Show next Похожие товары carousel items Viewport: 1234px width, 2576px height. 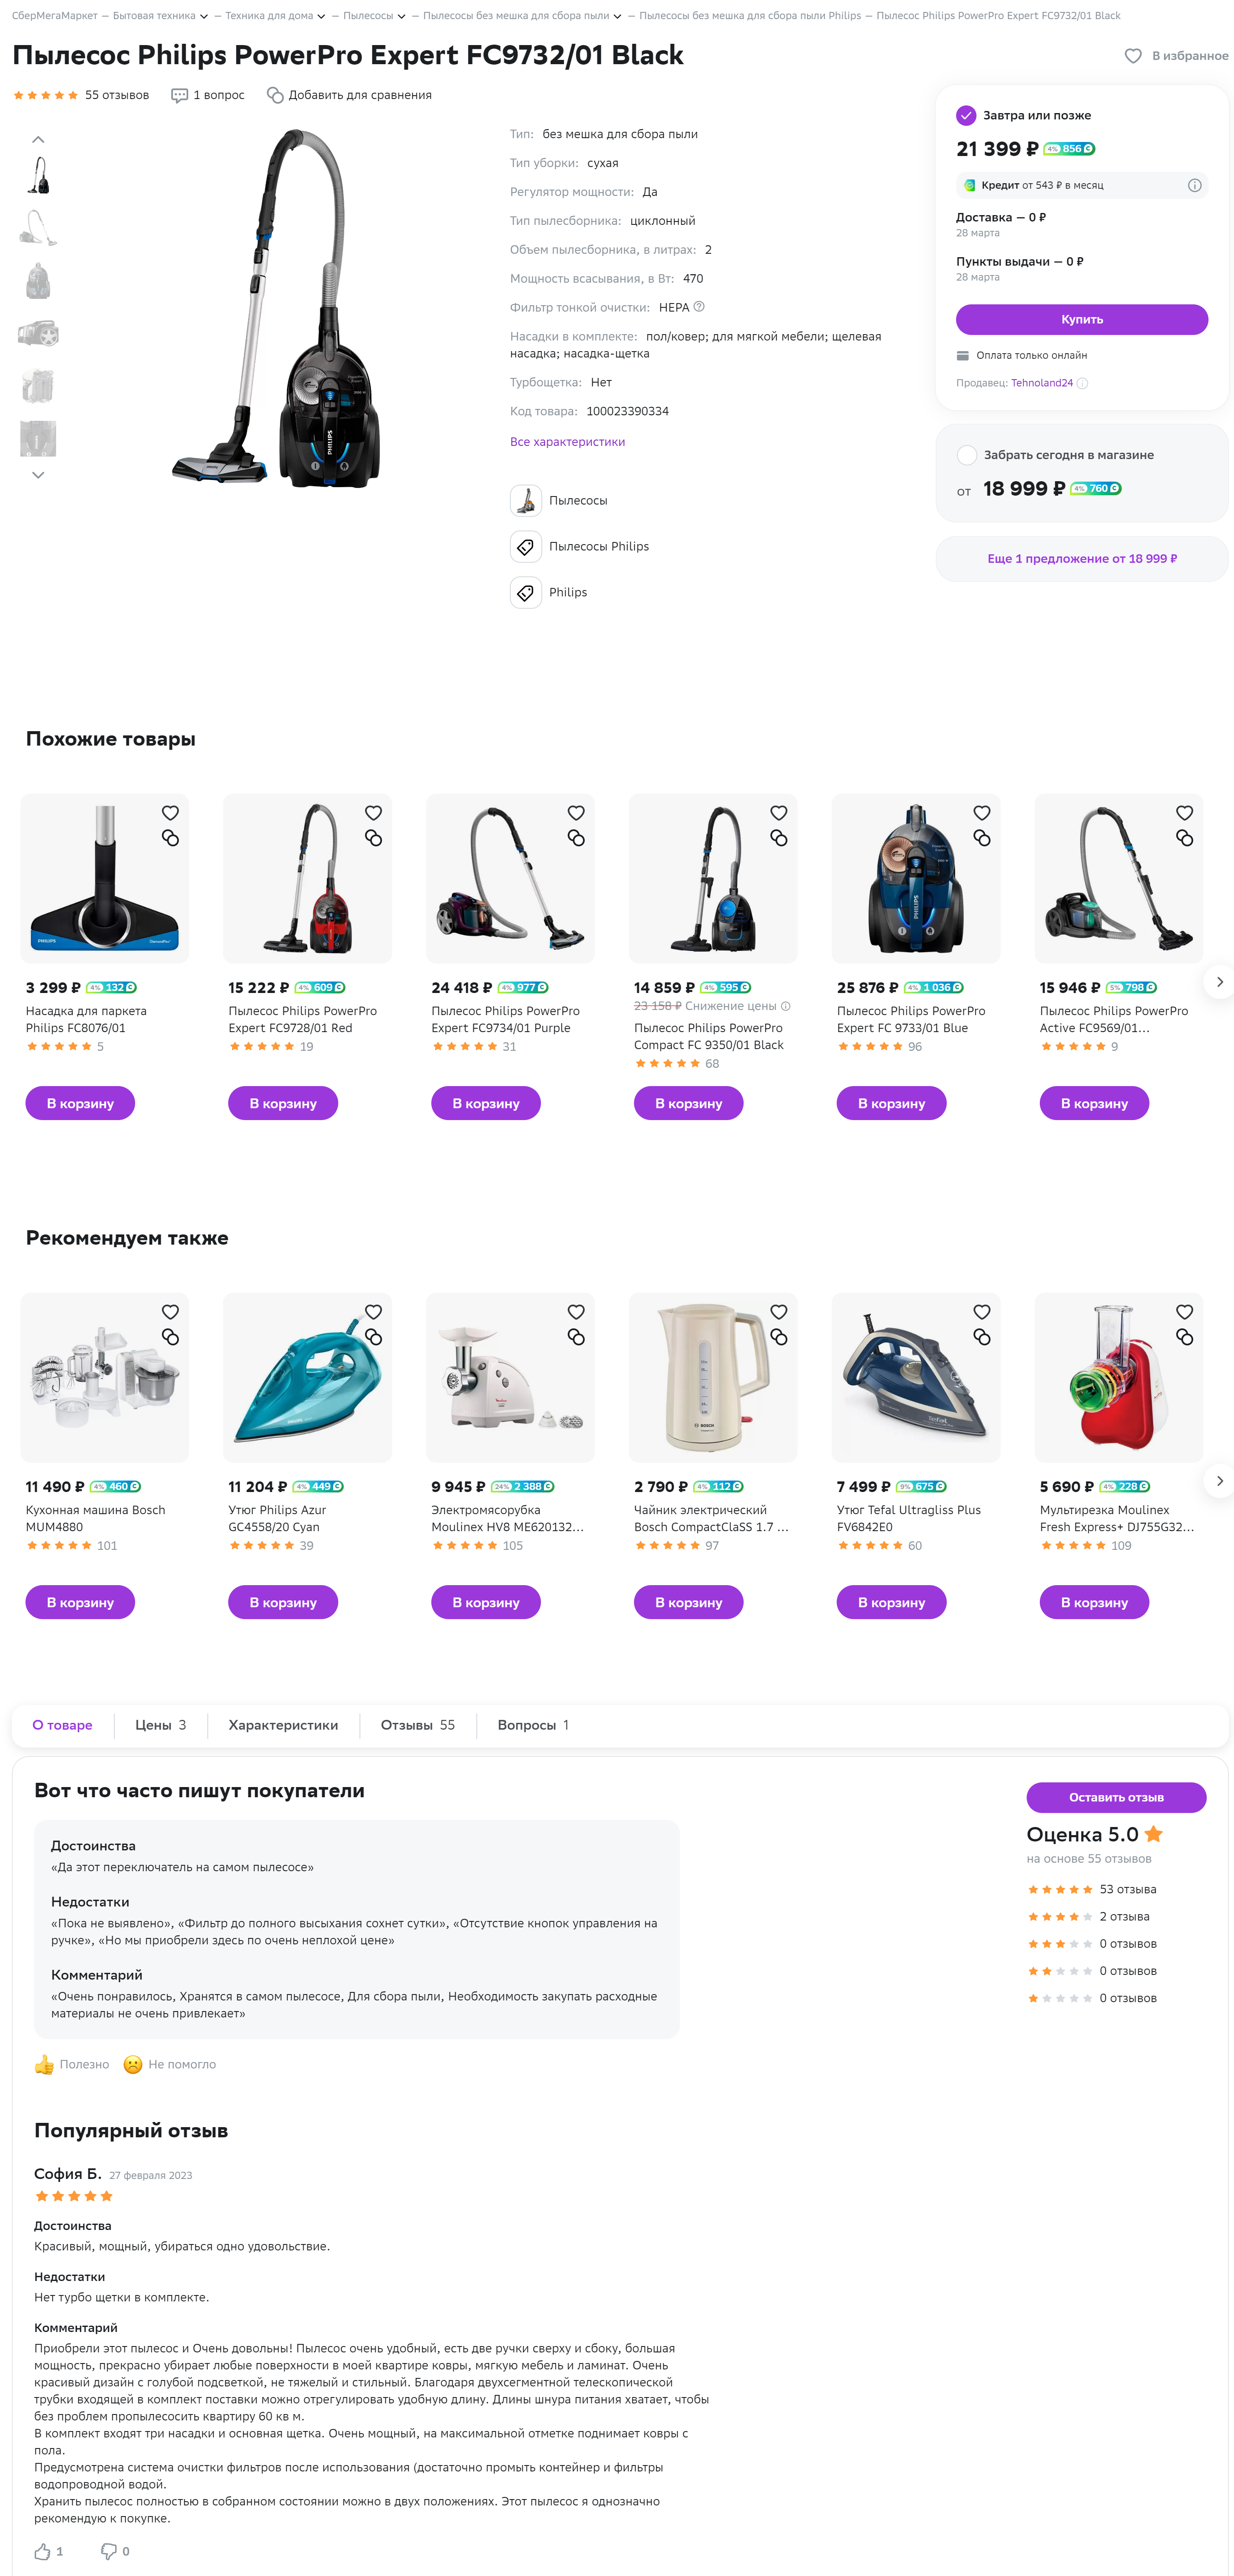pos(1219,982)
